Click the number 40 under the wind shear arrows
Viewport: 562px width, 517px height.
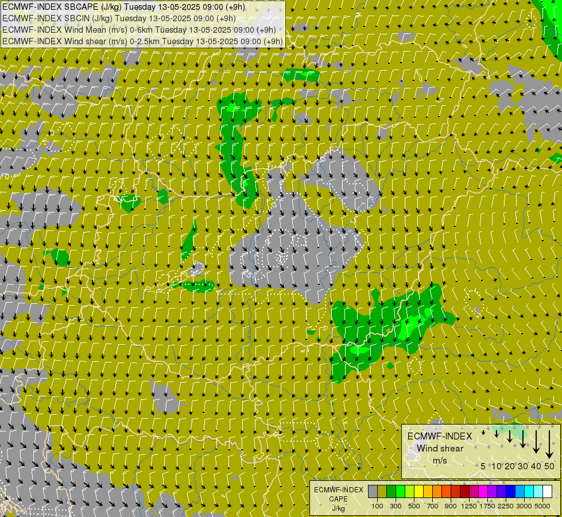point(536,466)
